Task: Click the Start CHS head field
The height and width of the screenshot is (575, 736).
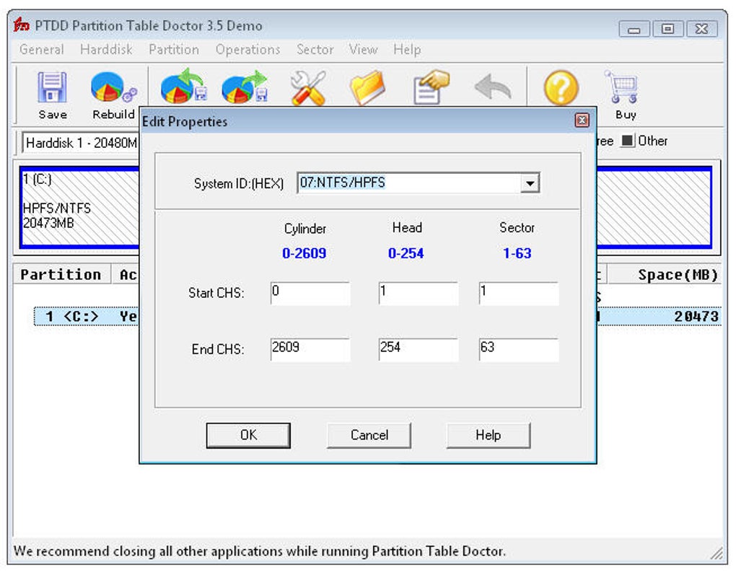Action: point(419,294)
